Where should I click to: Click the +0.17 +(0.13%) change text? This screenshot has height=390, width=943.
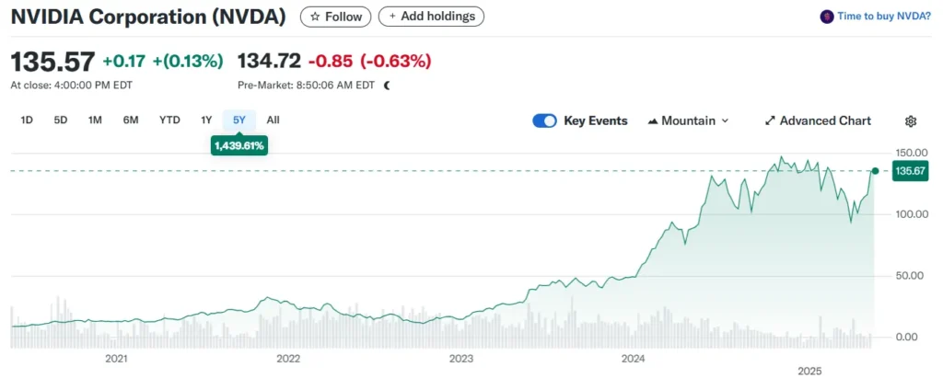[x=163, y=61]
